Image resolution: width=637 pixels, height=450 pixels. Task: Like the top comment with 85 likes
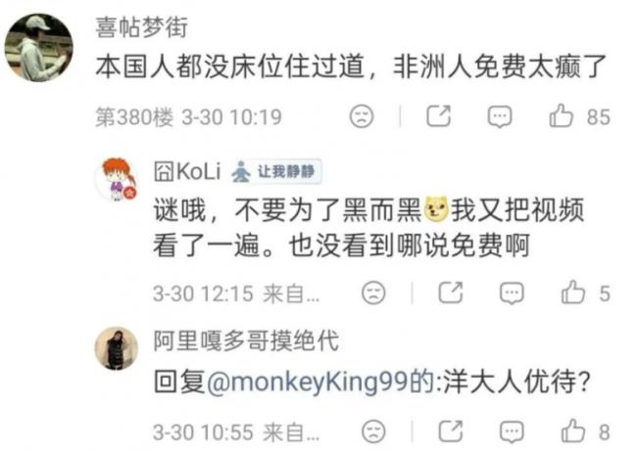click(561, 116)
